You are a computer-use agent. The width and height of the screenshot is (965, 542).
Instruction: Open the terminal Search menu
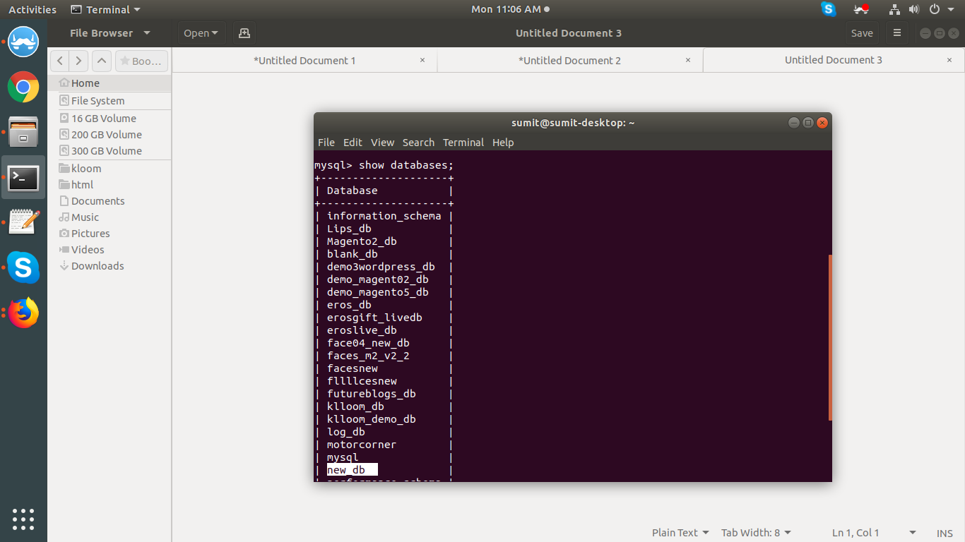tap(418, 143)
